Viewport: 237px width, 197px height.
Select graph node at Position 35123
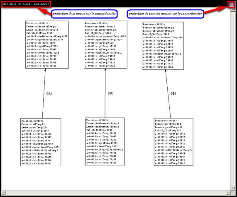click(105, 141)
